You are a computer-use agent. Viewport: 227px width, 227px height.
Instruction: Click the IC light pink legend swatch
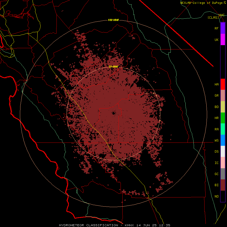[x=223, y=163]
